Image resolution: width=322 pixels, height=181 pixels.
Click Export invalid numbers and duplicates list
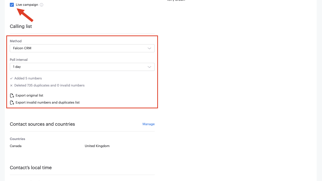(48, 103)
